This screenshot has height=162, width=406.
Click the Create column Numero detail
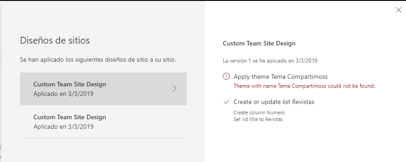[x=259, y=112]
